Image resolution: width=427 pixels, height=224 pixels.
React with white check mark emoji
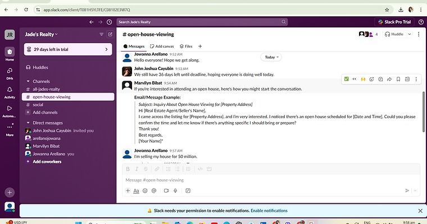pos(347,79)
